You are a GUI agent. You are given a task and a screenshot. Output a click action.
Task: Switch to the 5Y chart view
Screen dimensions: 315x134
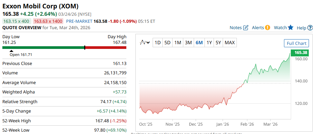[218, 43]
